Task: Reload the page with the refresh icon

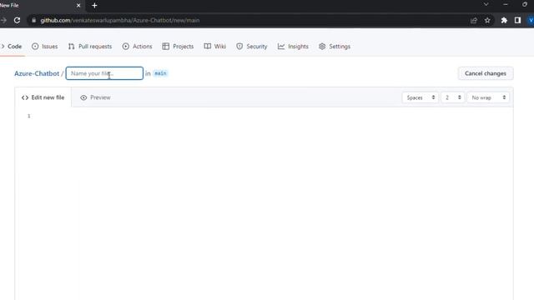Action: click(x=17, y=20)
